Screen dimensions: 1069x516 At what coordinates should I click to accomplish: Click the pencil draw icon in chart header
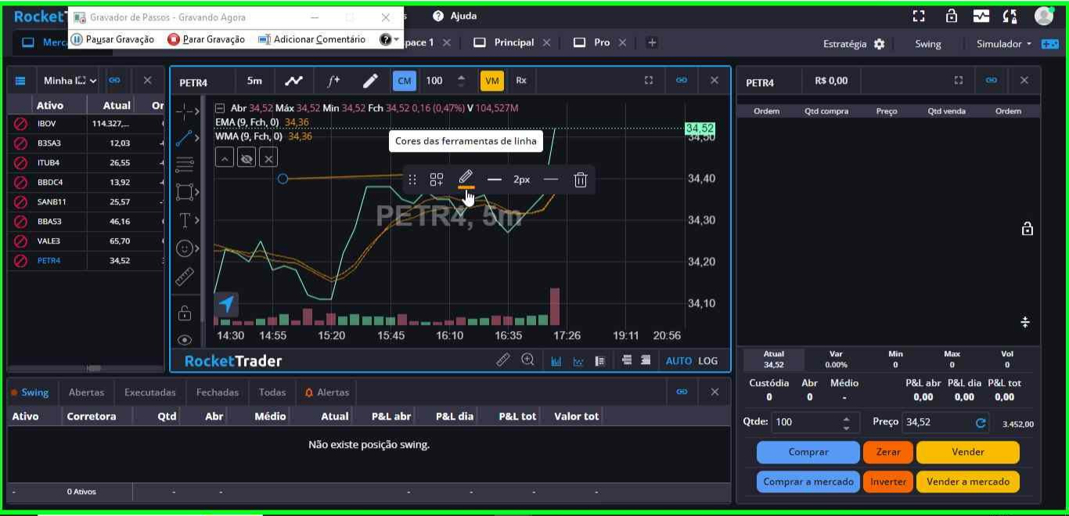(x=370, y=81)
